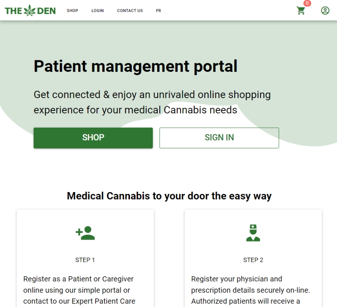Click the user account profile icon
This screenshot has width=337, height=307.
tap(325, 10)
